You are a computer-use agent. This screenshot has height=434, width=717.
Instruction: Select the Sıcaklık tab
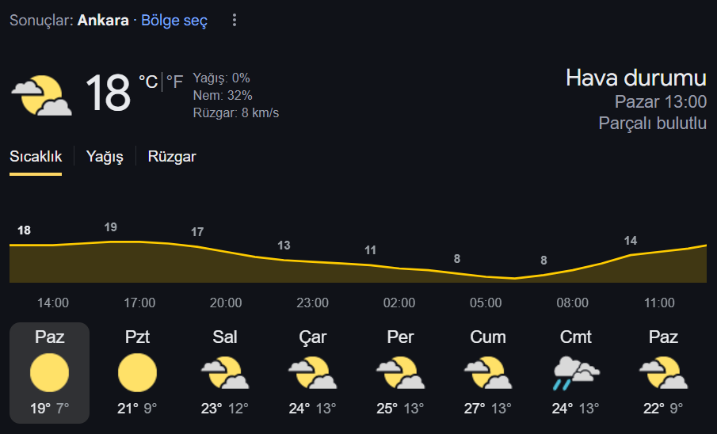pos(36,156)
